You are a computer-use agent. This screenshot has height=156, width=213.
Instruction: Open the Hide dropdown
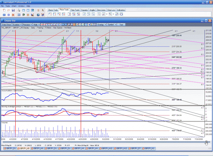point(36,25)
